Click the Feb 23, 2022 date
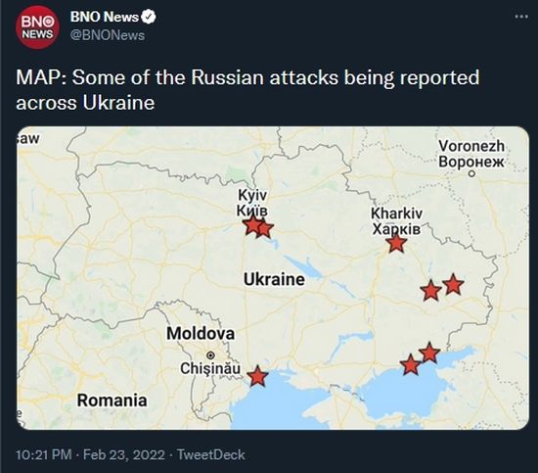 124,454
